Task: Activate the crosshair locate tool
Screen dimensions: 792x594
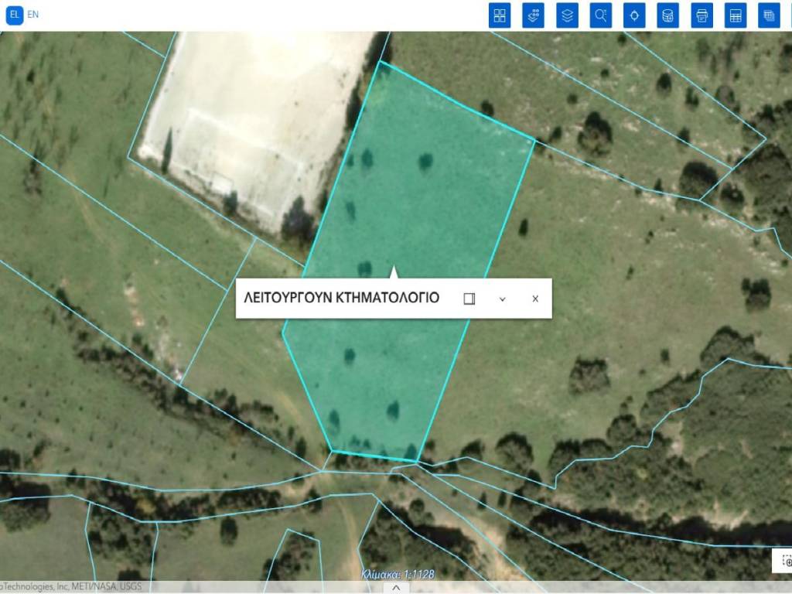Action: [634, 15]
